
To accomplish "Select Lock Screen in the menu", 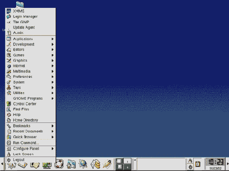I will [x=31, y=154].
